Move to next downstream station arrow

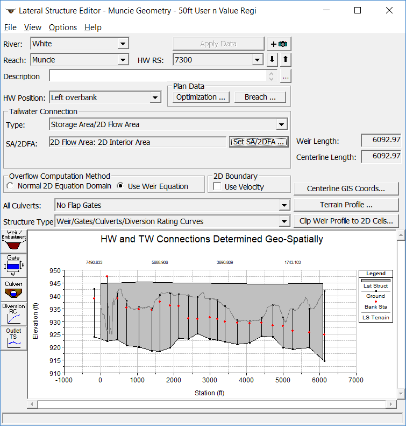tap(273, 60)
